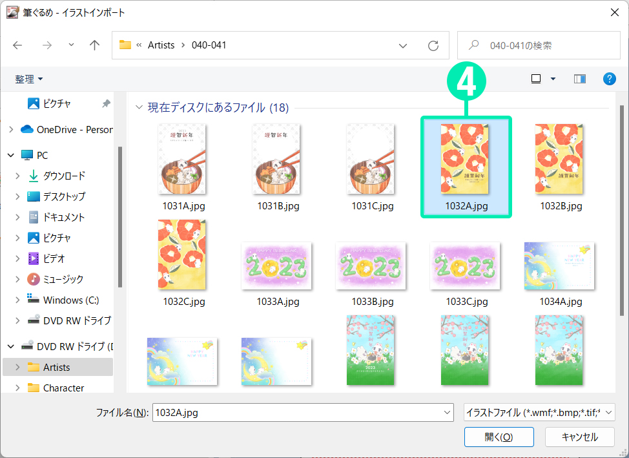Select the ミュージック folder in sidebar
The height and width of the screenshot is (458, 629).
click(63, 279)
